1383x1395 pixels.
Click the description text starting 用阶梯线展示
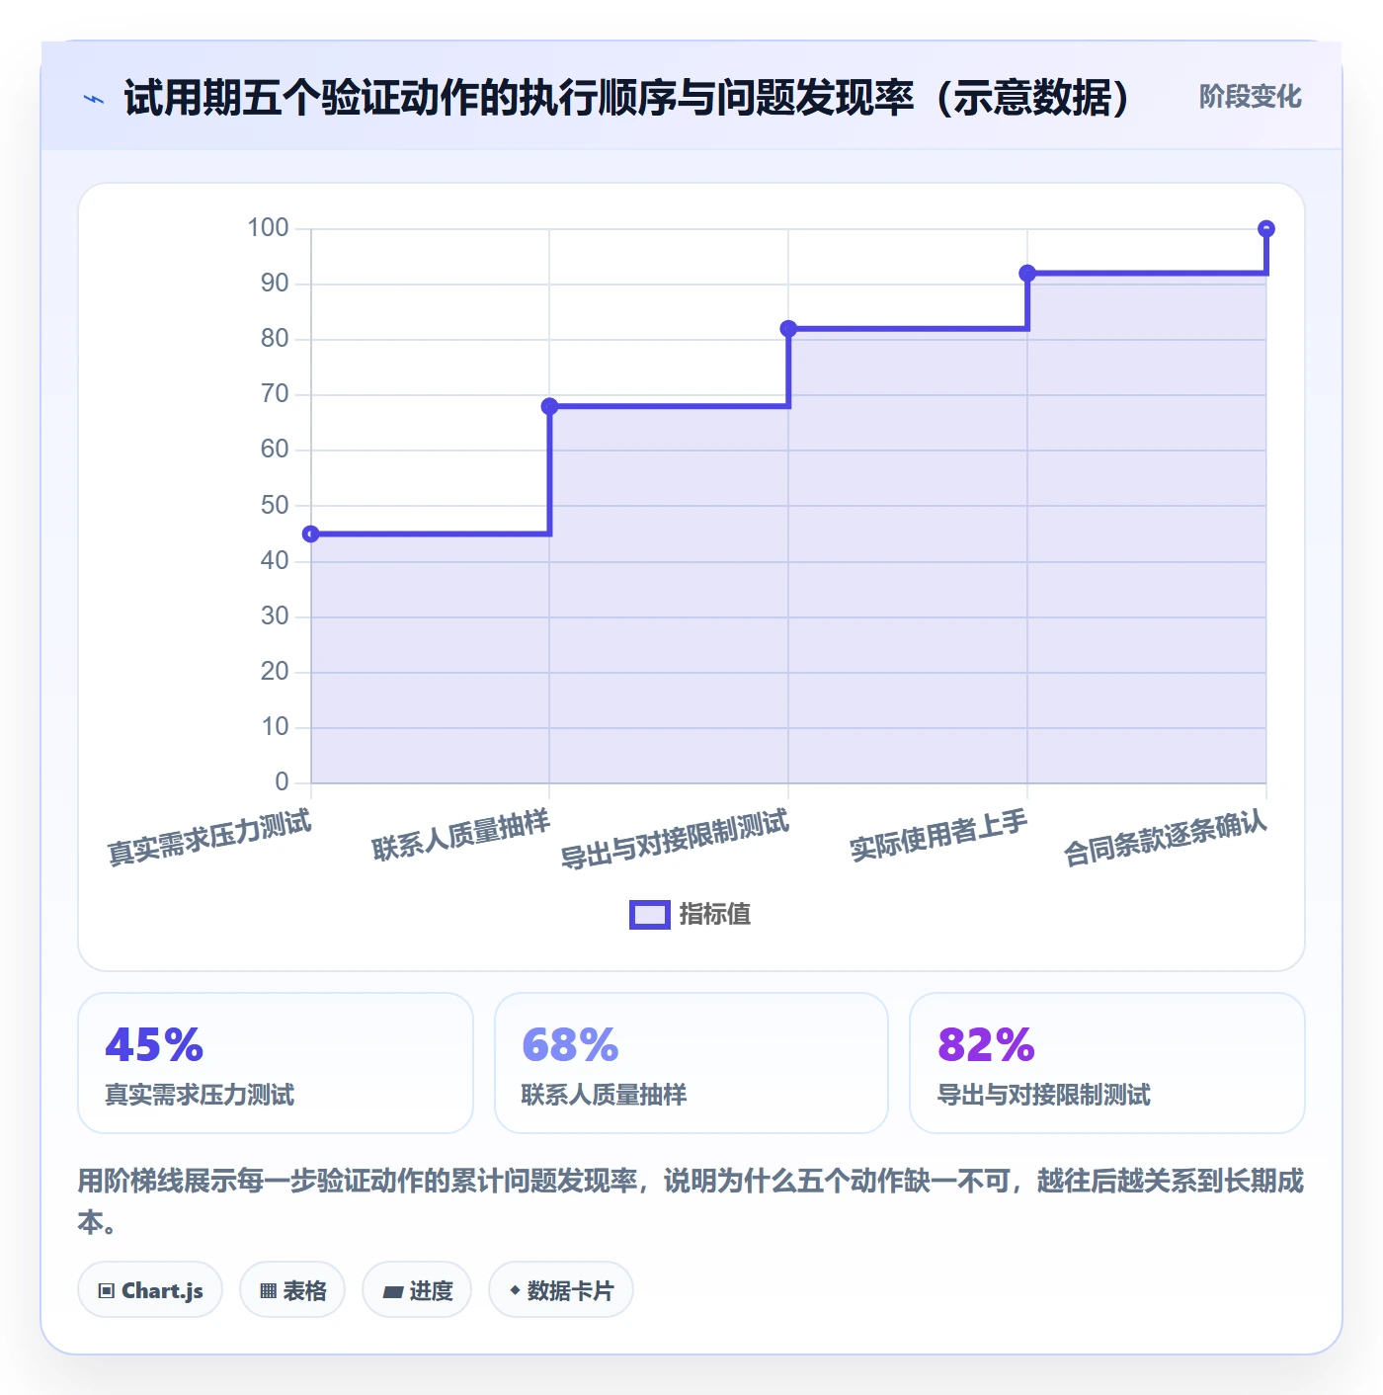click(691, 1201)
